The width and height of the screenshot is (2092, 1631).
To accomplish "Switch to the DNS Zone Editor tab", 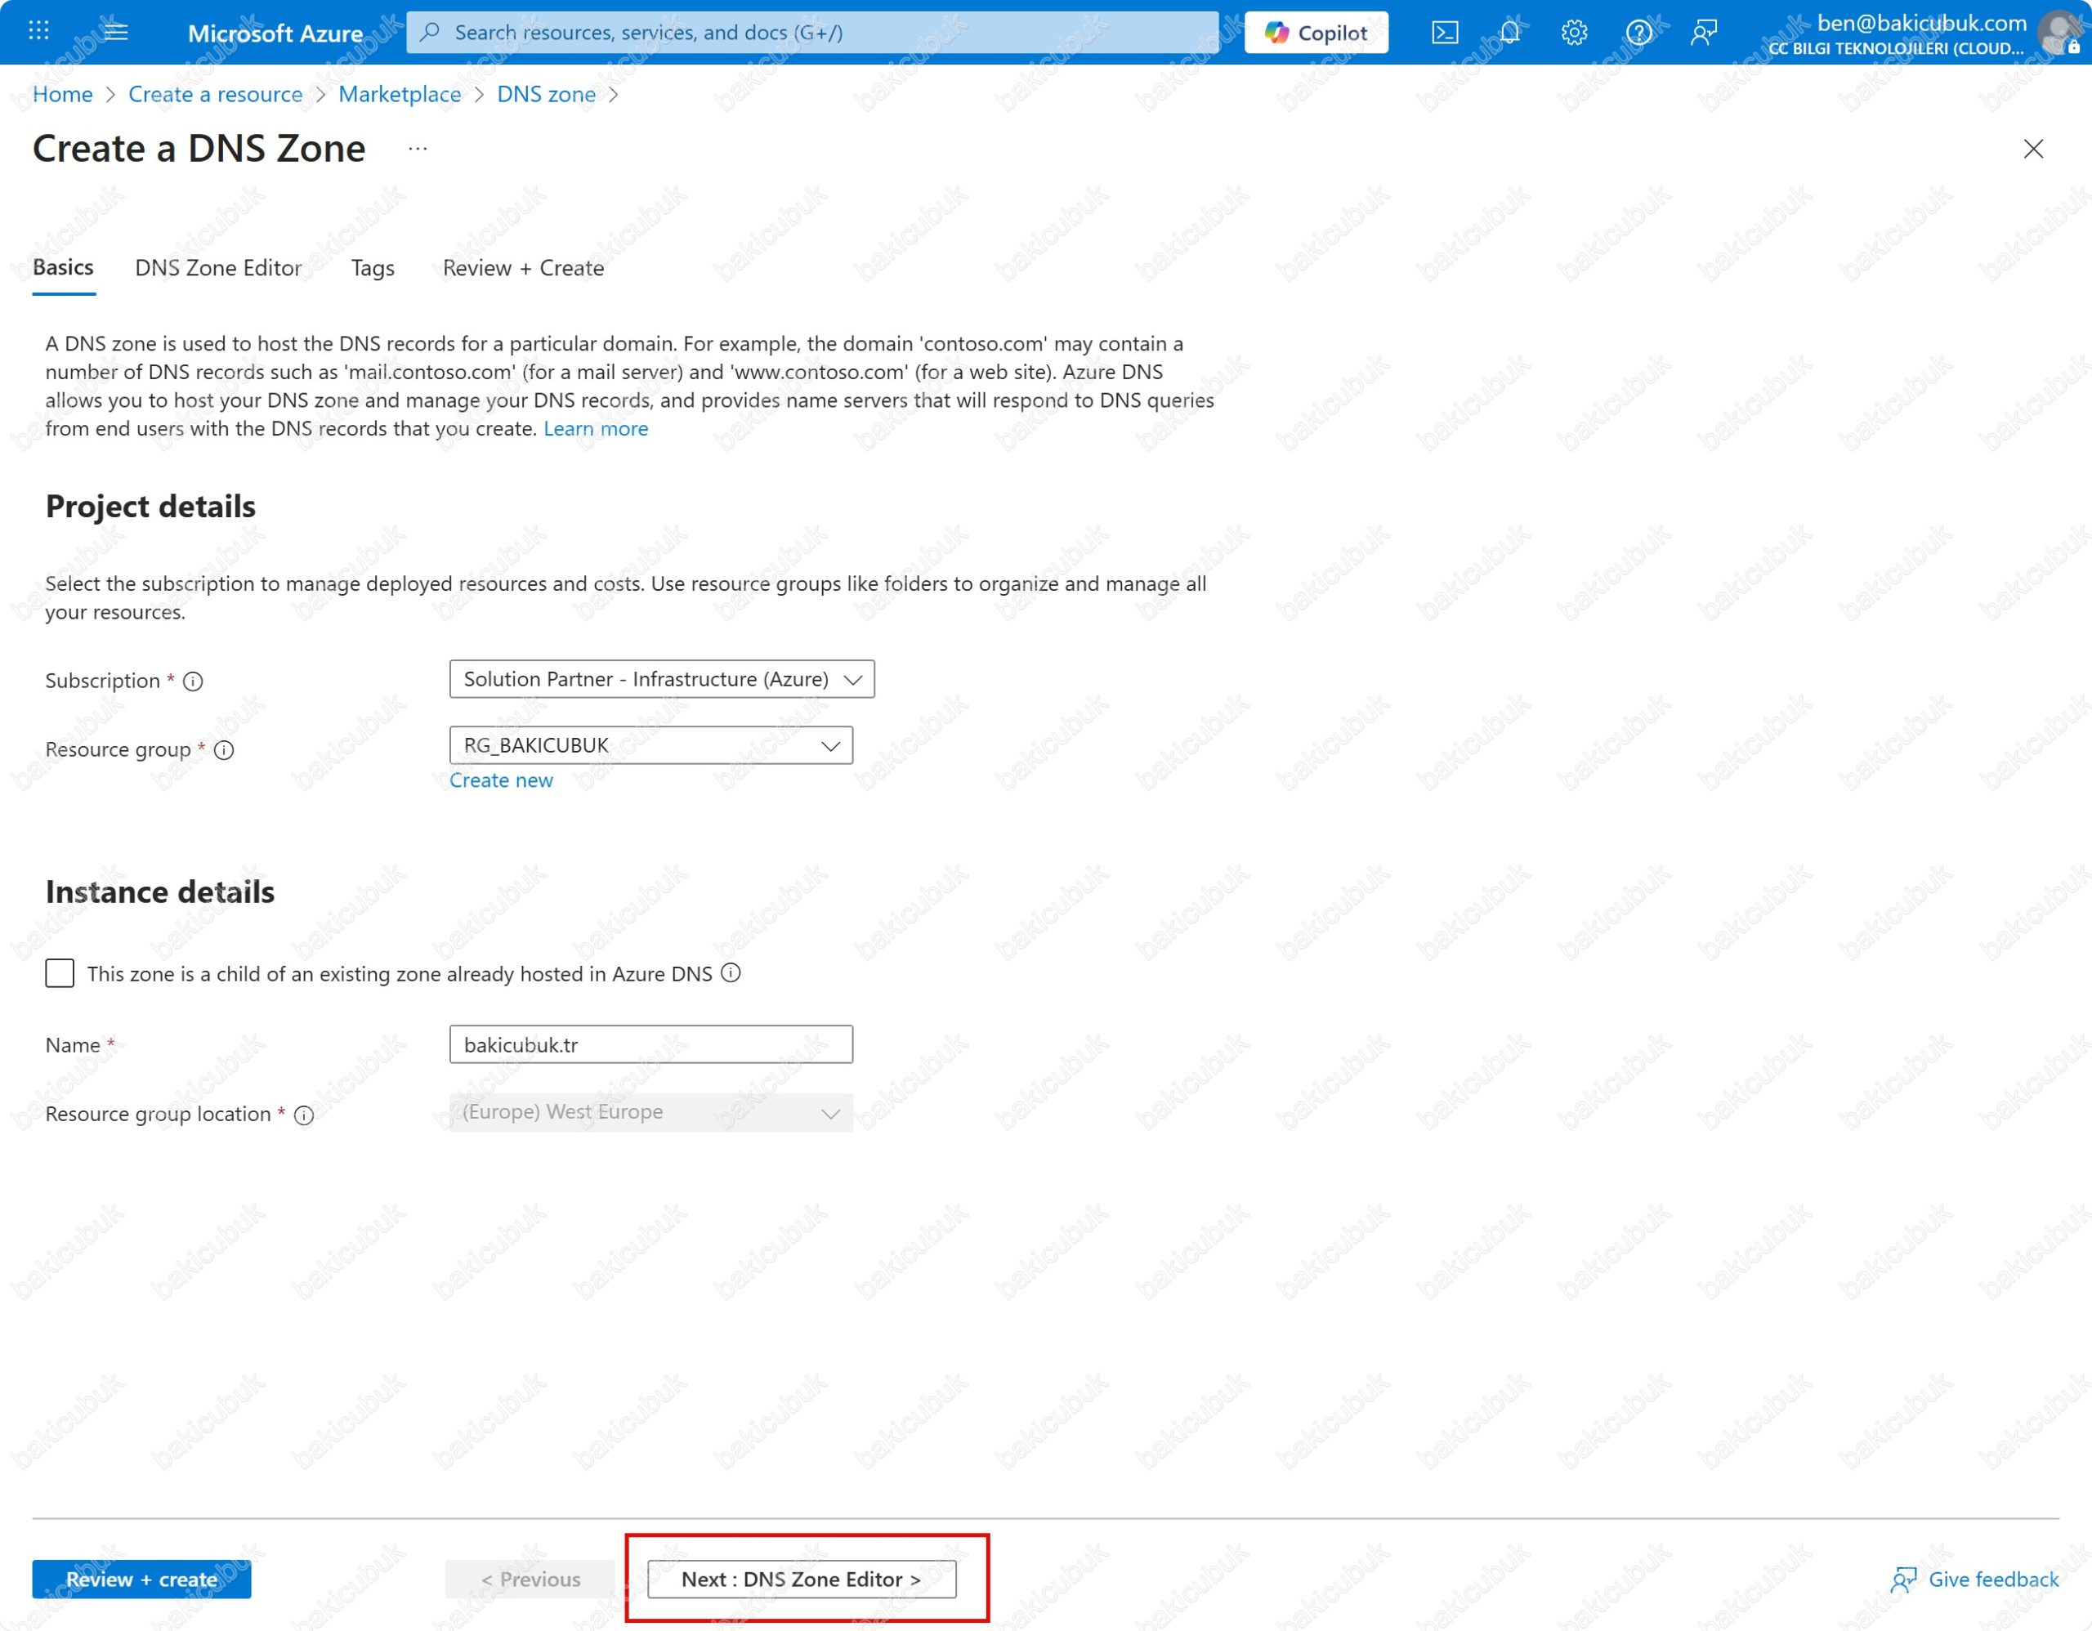I will click(218, 268).
